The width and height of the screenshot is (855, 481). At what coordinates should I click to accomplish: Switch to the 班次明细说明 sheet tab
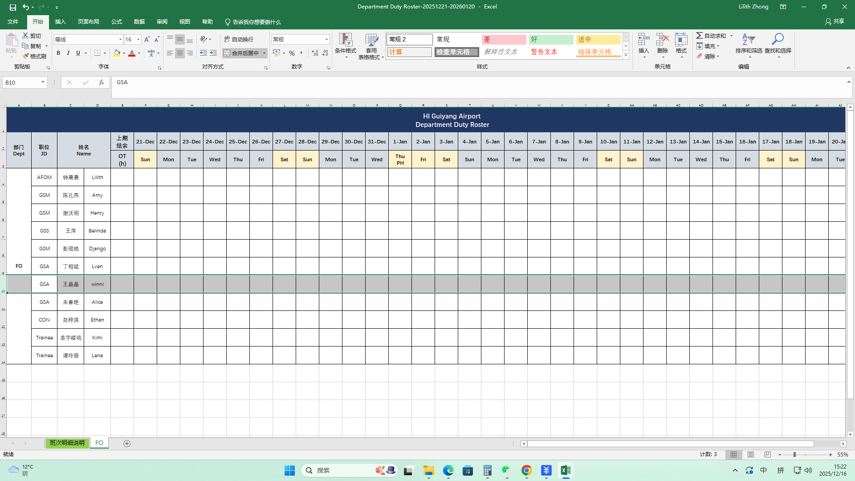tap(67, 443)
